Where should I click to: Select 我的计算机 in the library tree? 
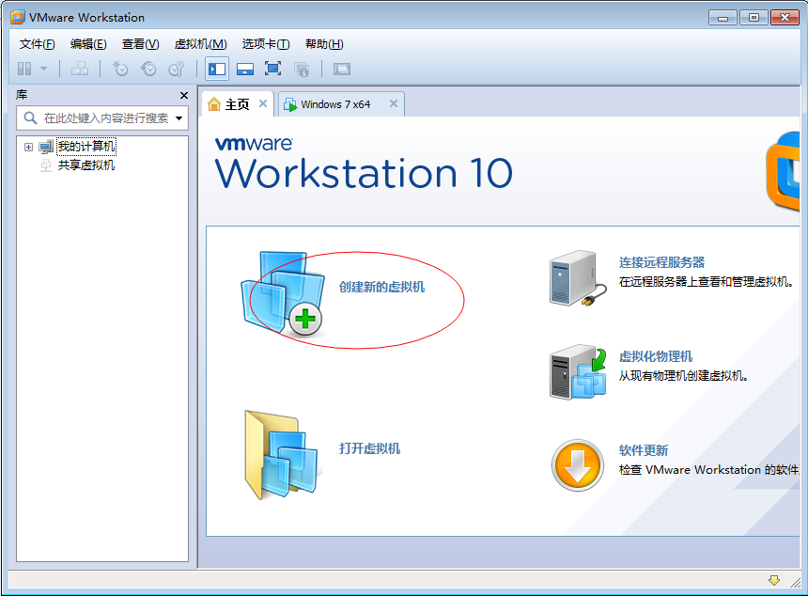point(86,147)
